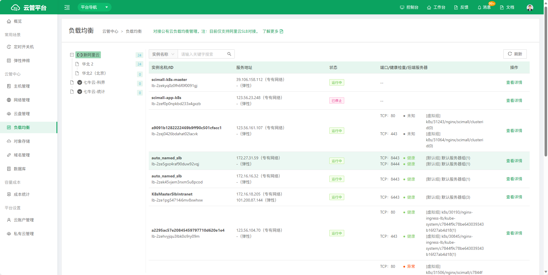View details of a9091b1282222469b9ff90c501cfacc1

(x=514, y=131)
